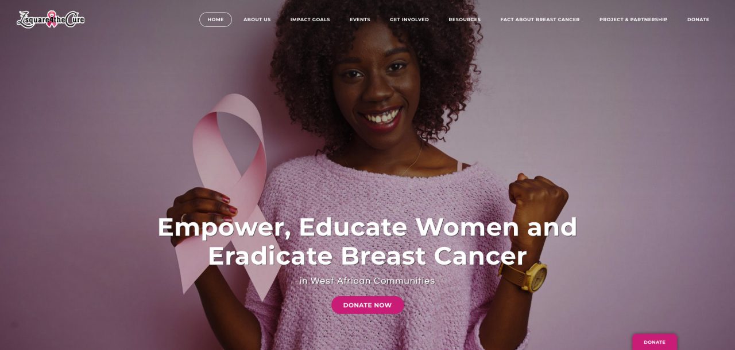Click the Zsquare4theCure logo
The height and width of the screenshot is (350, 735).
[x=51, y=19]
